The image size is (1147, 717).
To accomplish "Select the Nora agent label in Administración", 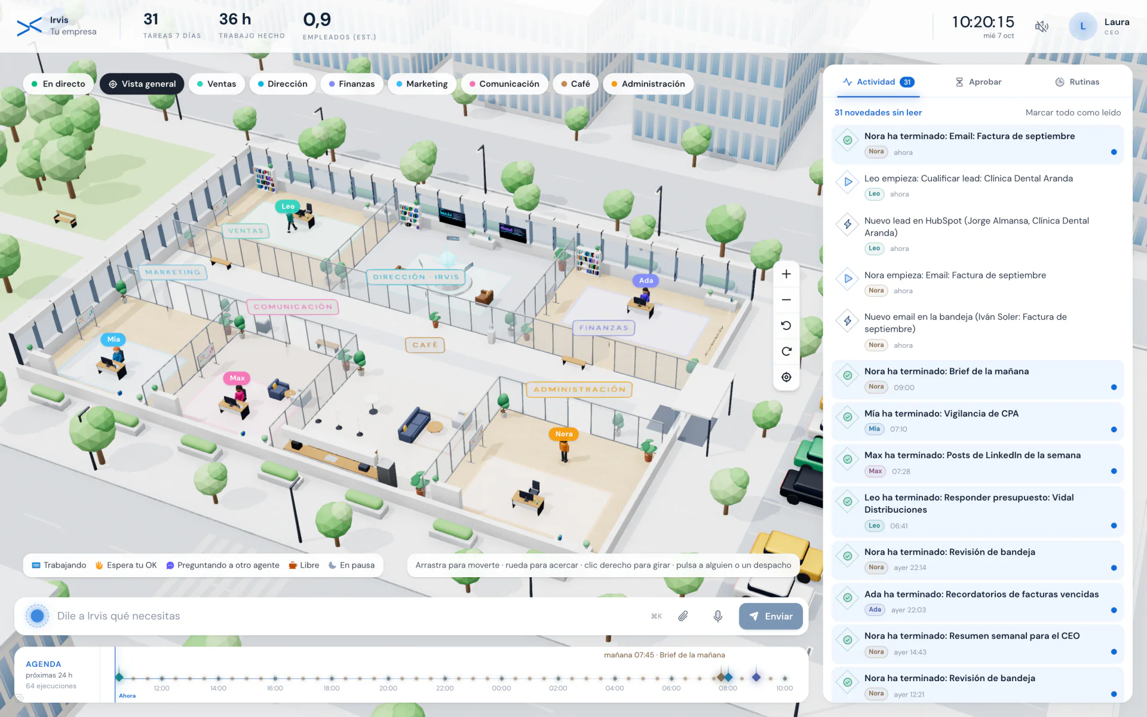I will [564, 434].
